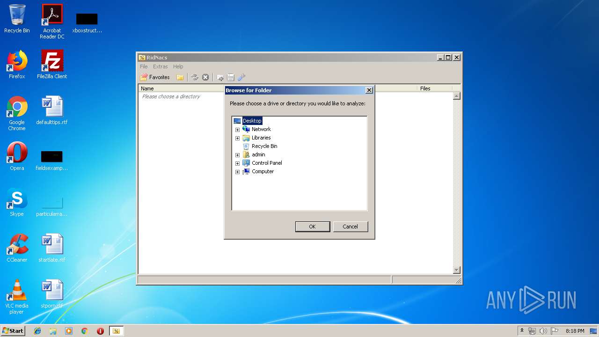599x337 pixels.
Task: Click the stop scan toolbar icon
Action: (x=205, y=77)
